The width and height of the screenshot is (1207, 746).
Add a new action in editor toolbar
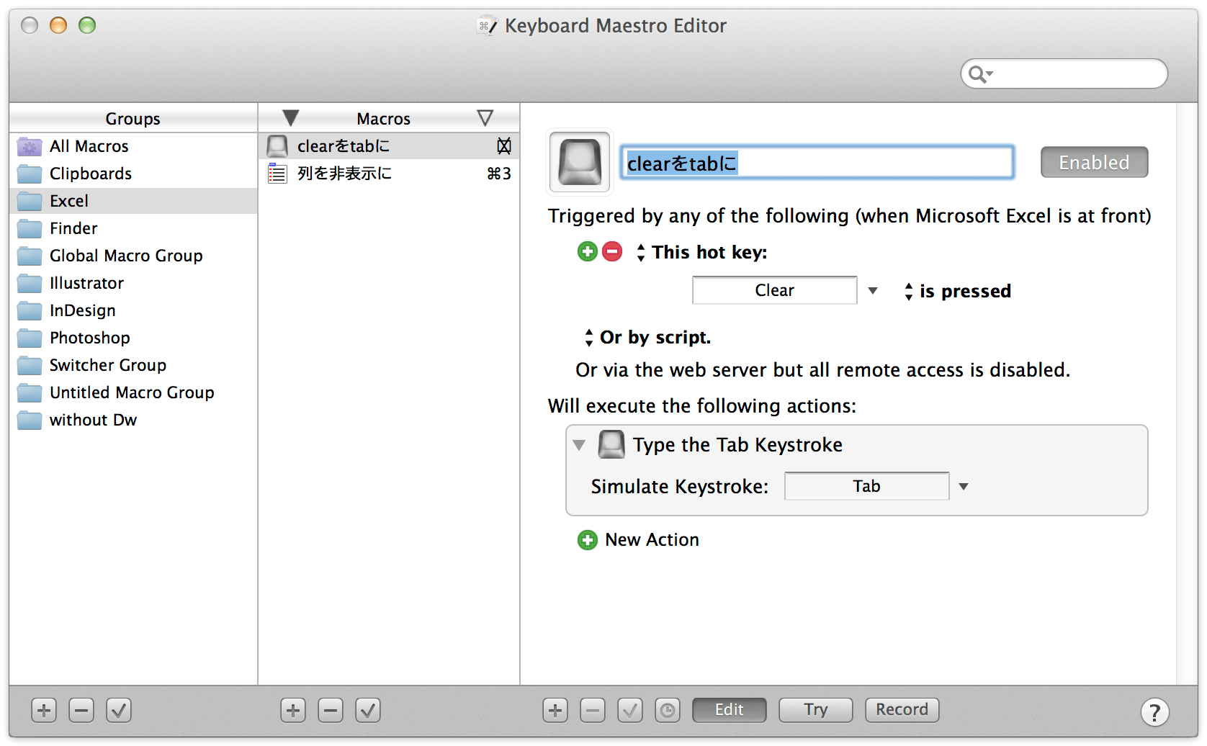click(x=555, y=711)
